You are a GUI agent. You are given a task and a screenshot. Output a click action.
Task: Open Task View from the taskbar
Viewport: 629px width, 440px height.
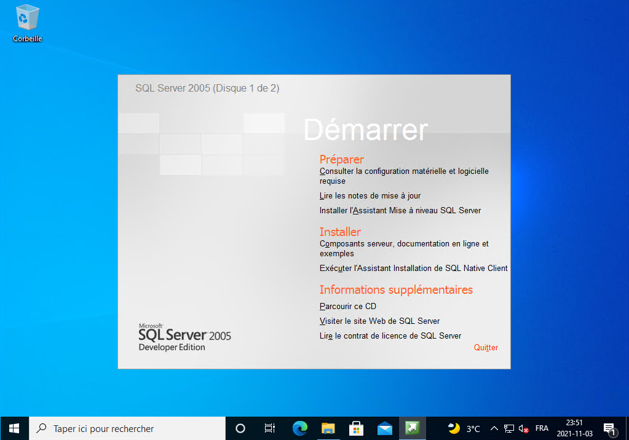click(x=269, y=428)
